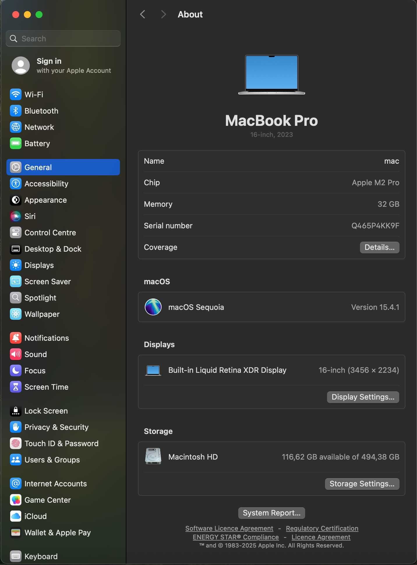Open Storage Settings

pyautogui.click(x=362, y=484)
